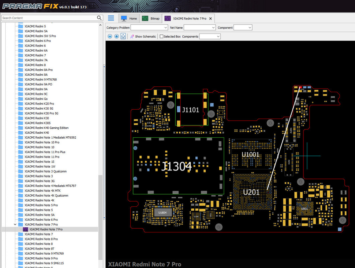Select XIAOMI Redmi Note 10 Pro
The image size is (355, 268).
click(42, 142)
